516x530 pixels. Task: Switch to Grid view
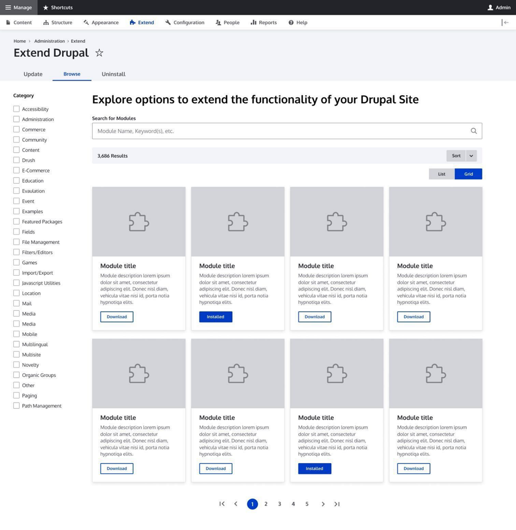click(x=468, y=174)
